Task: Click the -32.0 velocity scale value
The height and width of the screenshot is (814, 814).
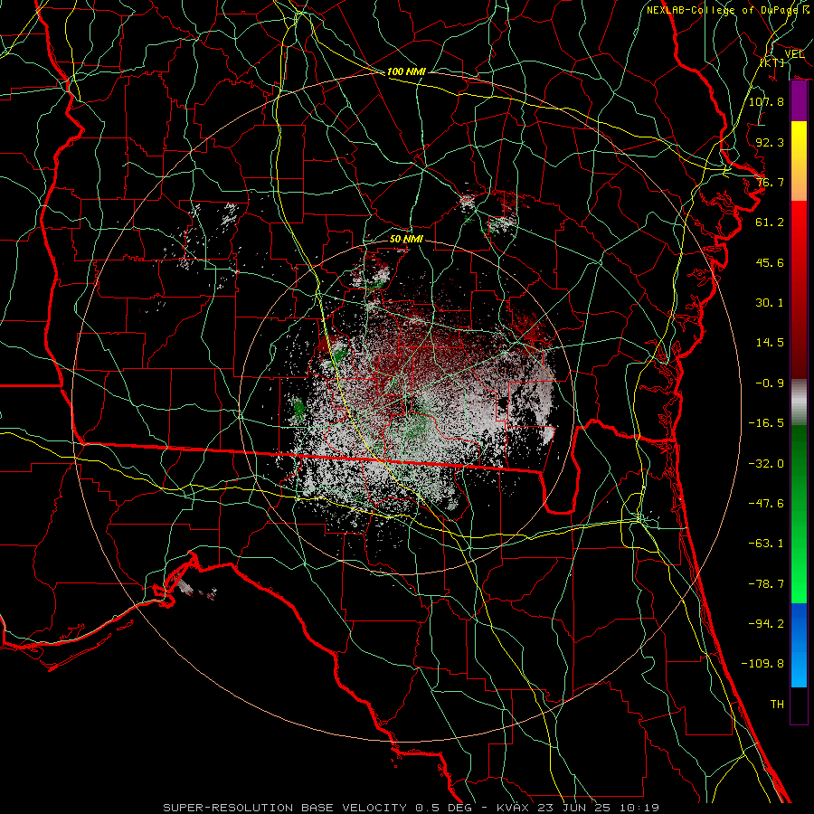Action: tap(766, 464)
